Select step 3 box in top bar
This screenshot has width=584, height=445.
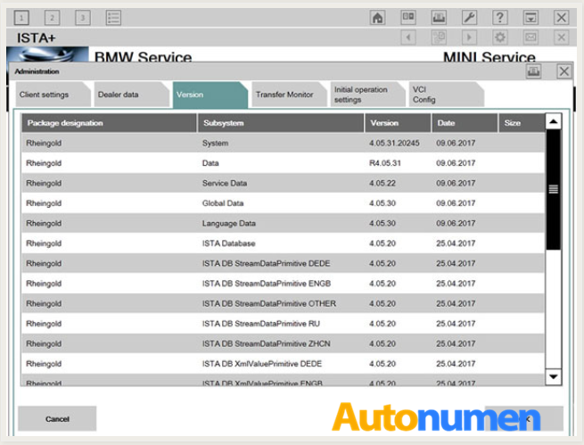point(83,18)
